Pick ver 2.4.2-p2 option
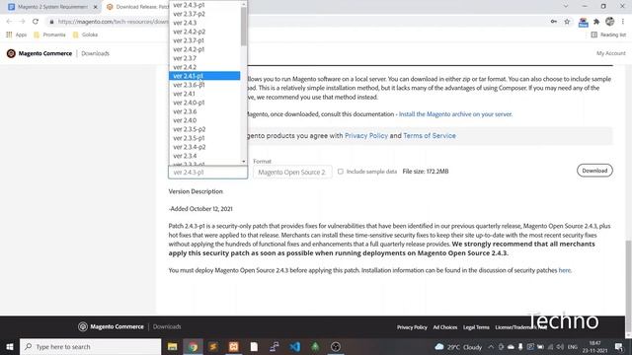The image size is (632, 355). [x=204, y=32]
